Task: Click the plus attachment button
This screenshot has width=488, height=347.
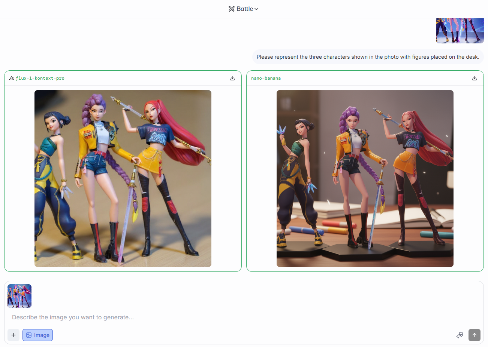Action: [x=13, y=335]
